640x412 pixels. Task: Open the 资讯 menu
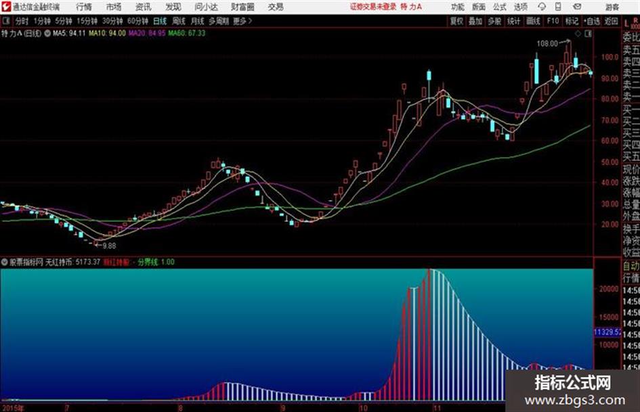[144, 7]
